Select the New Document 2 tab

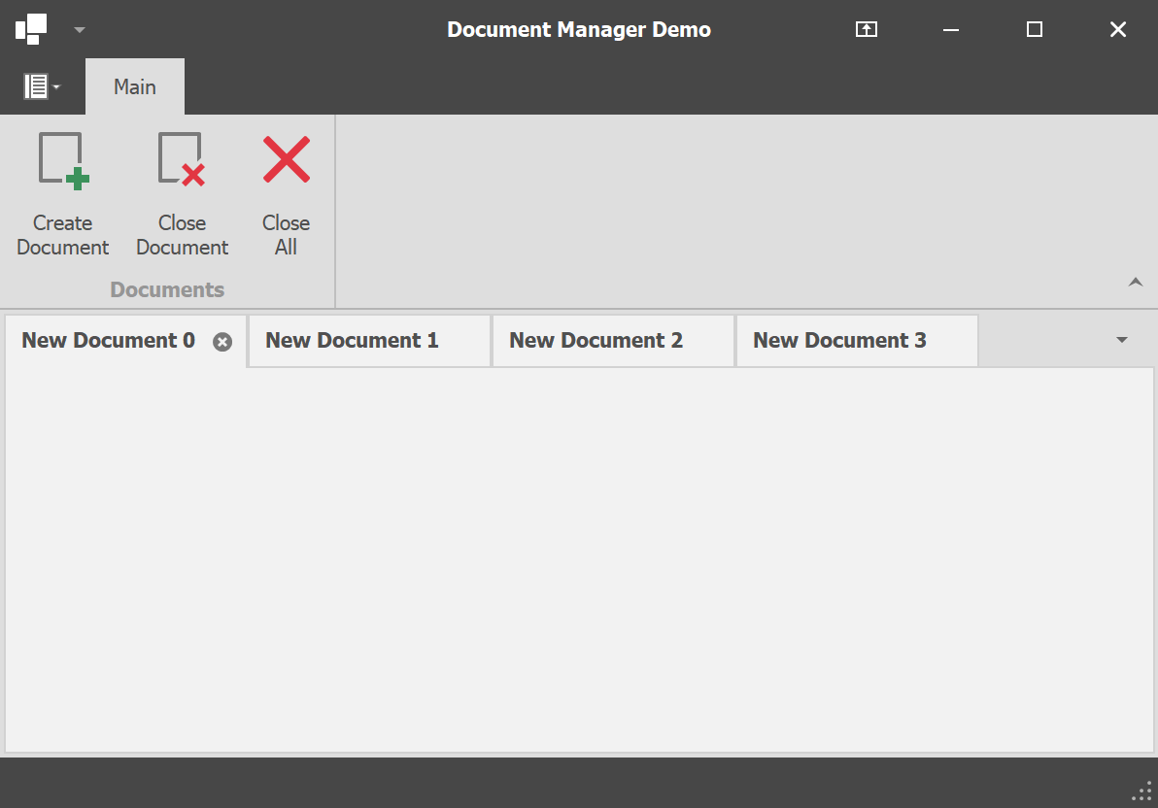[x=596, y=340]
